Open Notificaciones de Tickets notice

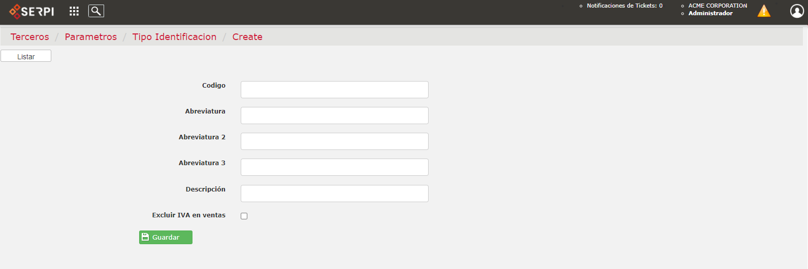pos(625,6)
